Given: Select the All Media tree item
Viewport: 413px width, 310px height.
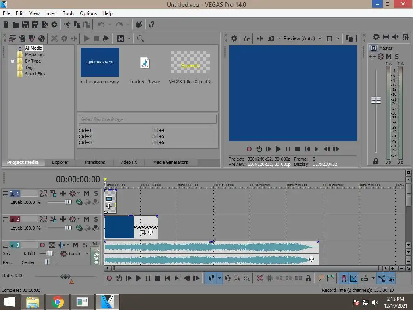Looking at the screenshot, I should (x=33, y=48).
